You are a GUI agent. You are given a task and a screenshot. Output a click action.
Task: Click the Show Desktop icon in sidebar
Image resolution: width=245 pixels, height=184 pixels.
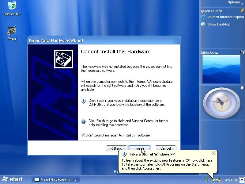(x=203, y=24)
